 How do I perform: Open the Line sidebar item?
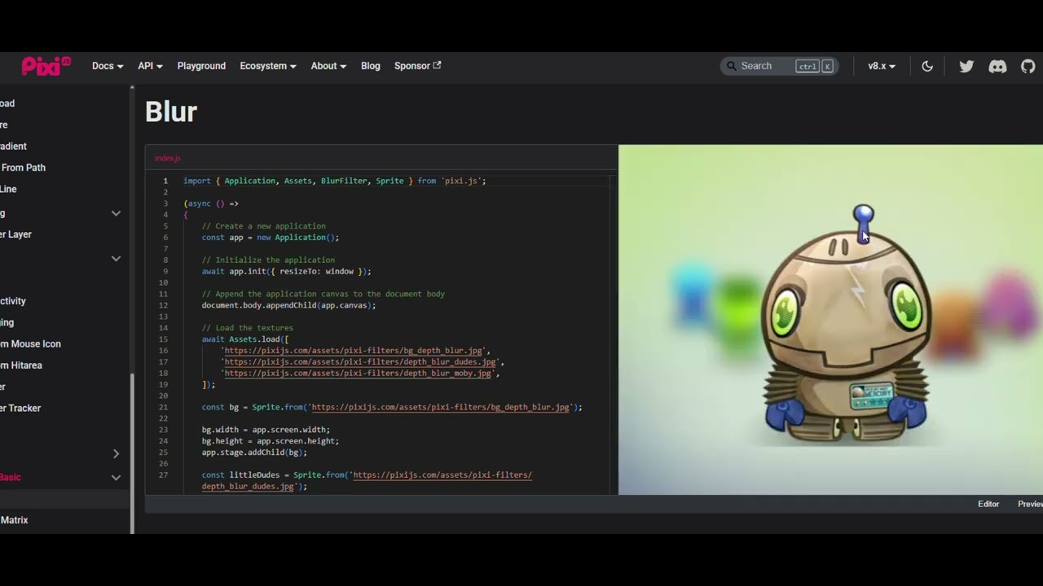(x=8, y=189)
